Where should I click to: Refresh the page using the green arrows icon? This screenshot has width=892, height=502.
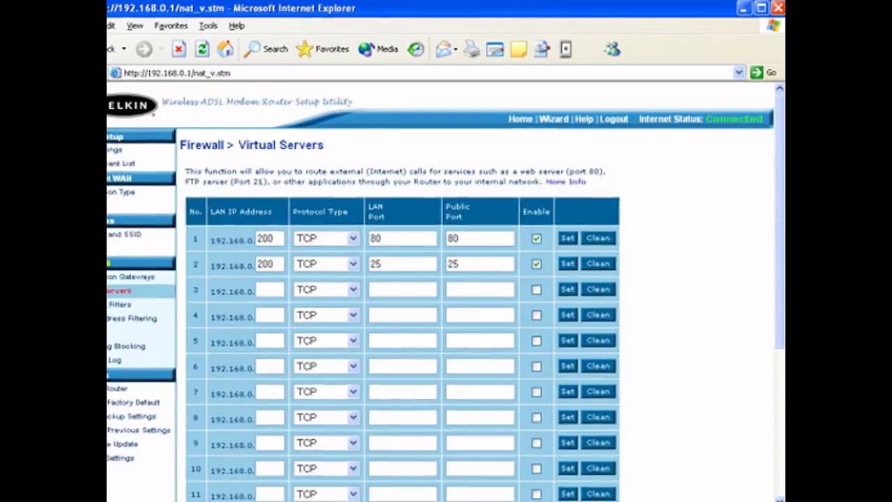202,49
